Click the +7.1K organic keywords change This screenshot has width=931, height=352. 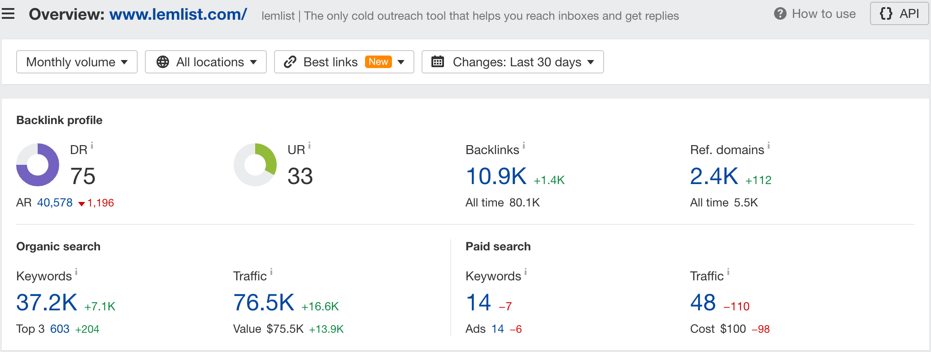(100, 306)
